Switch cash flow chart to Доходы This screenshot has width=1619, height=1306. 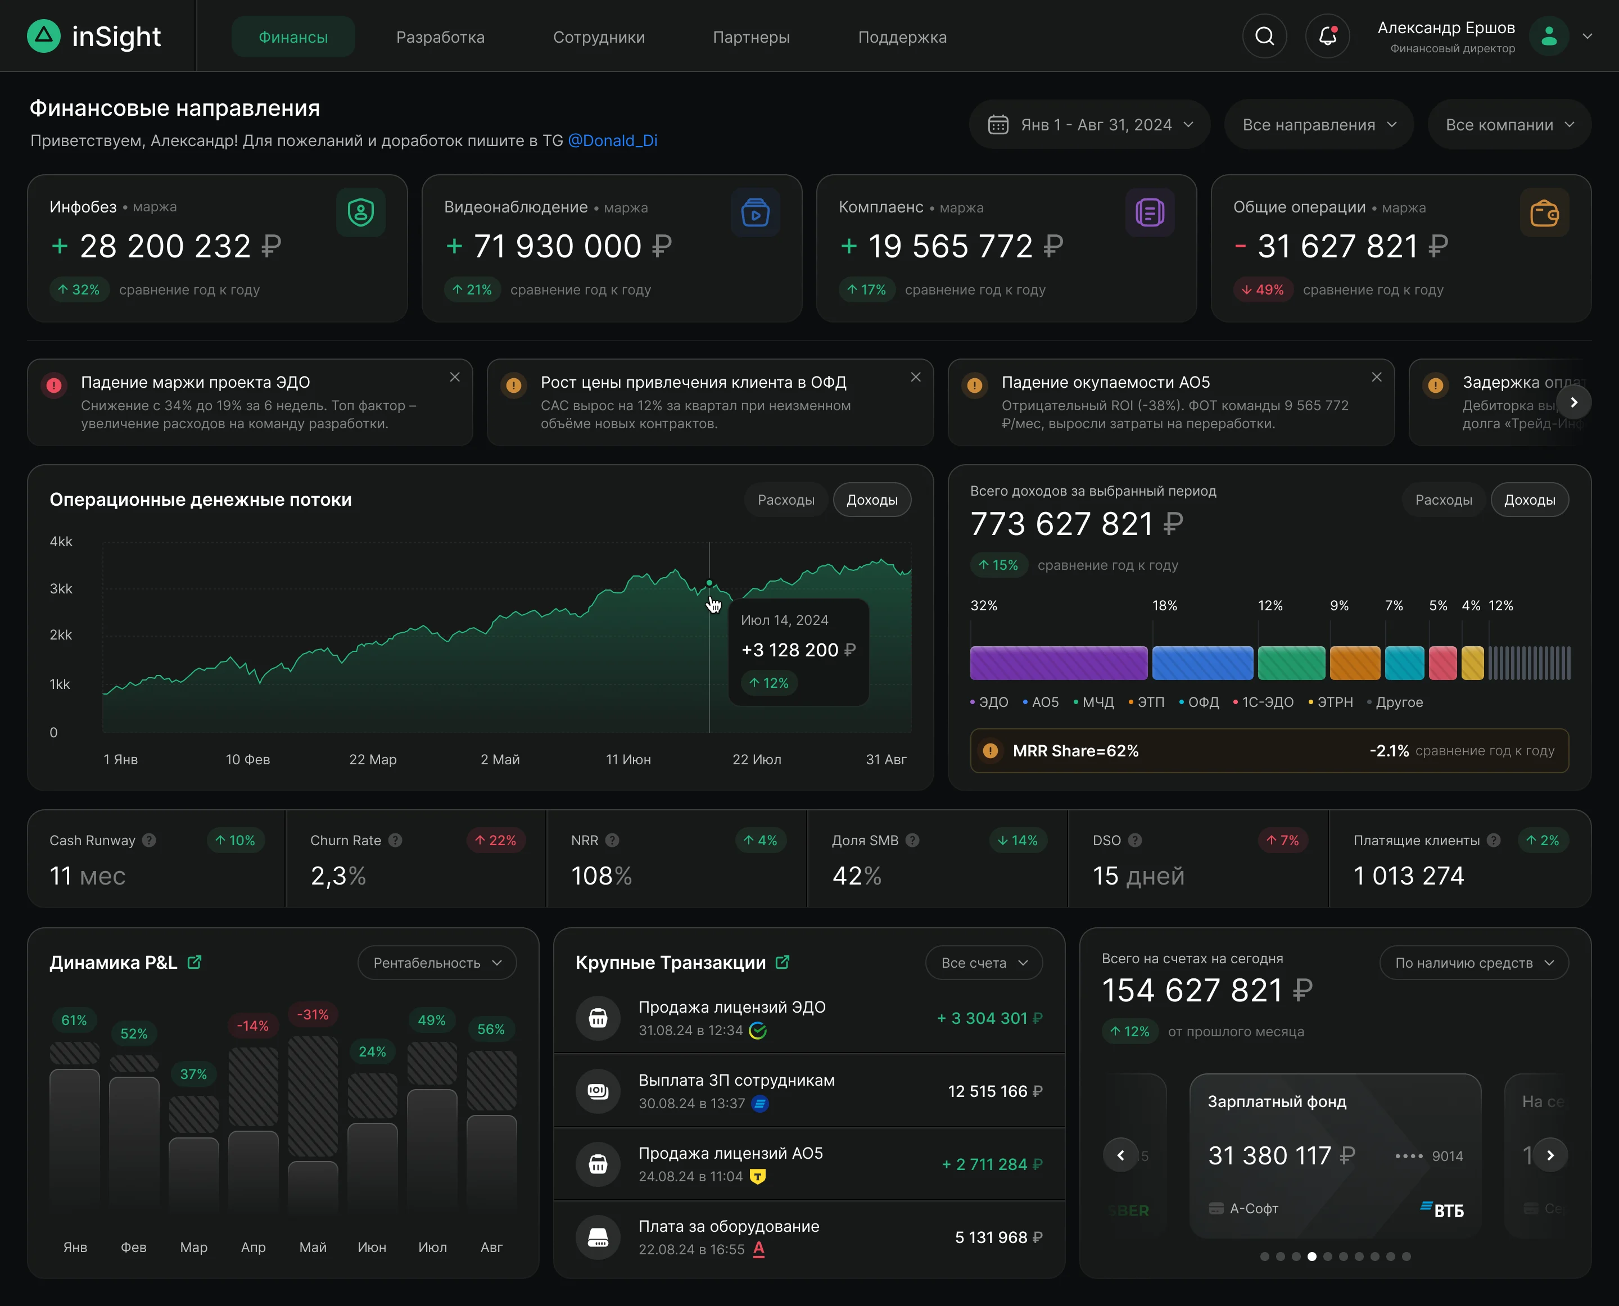point(871,500)
